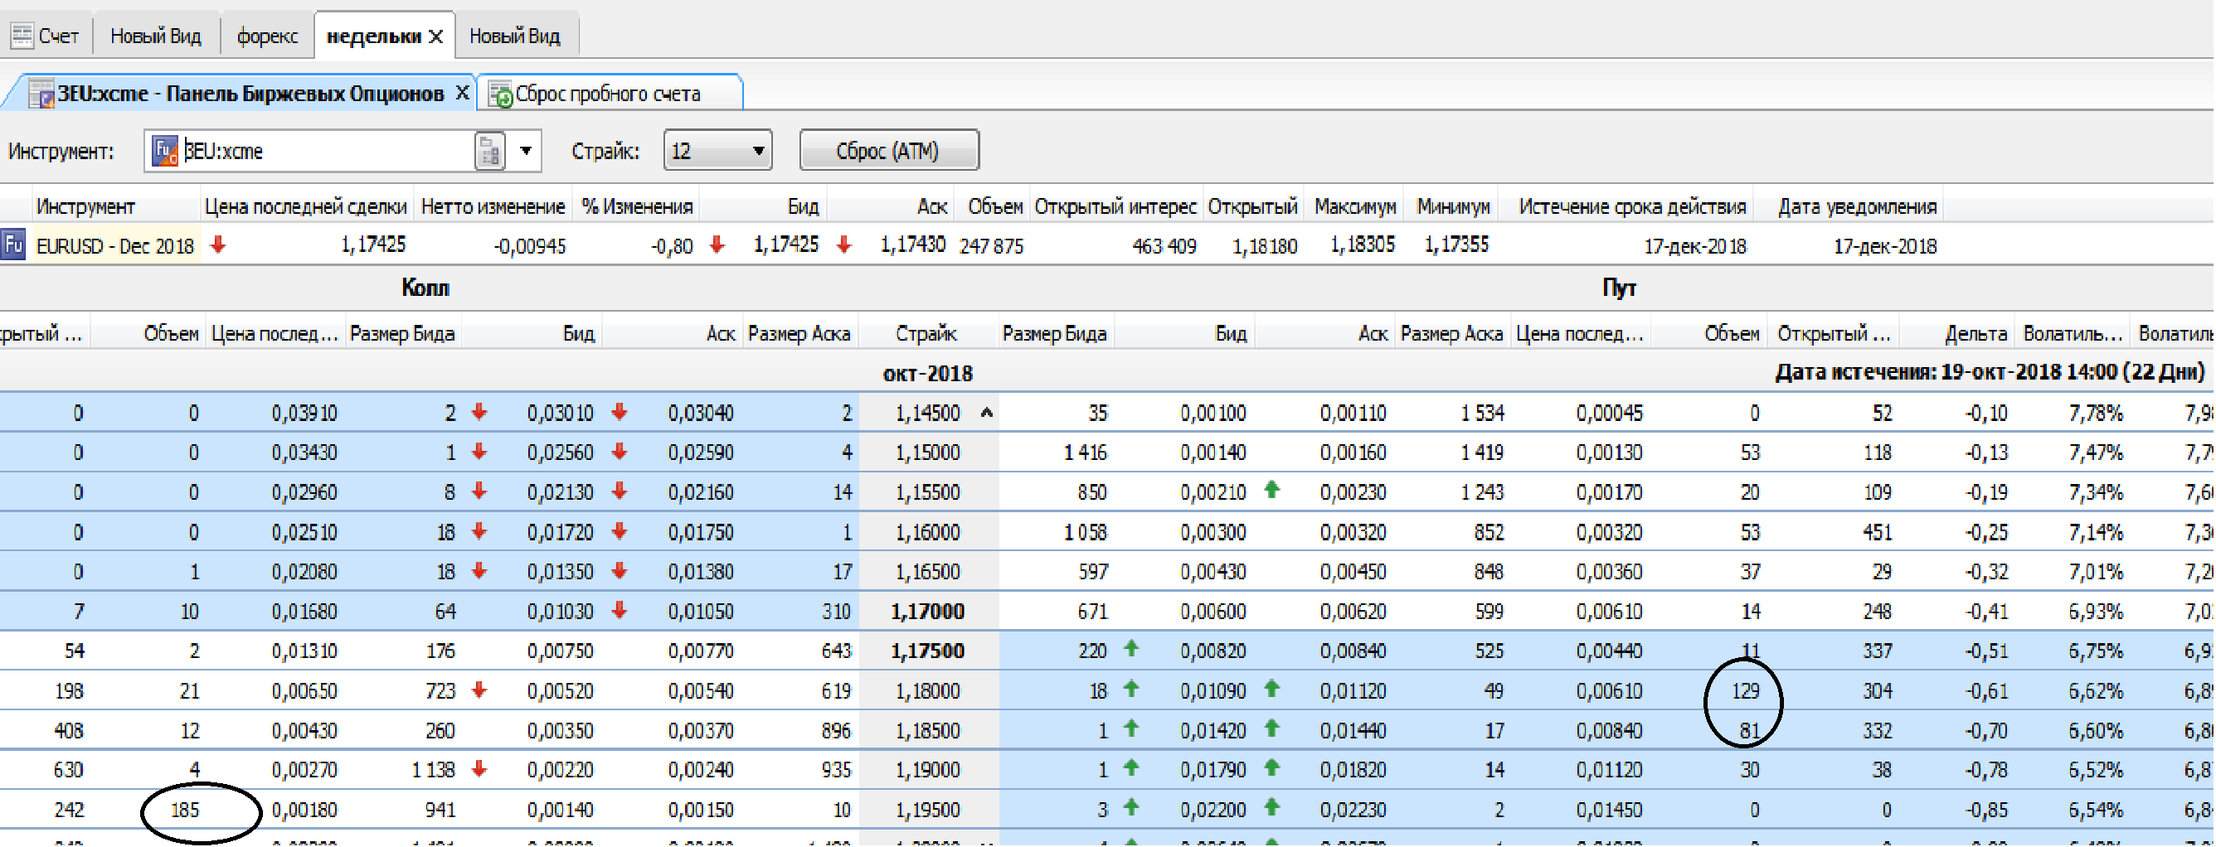
Task: Expand the Инструмент dropdown arrow
Action: [x=526, y=152]
